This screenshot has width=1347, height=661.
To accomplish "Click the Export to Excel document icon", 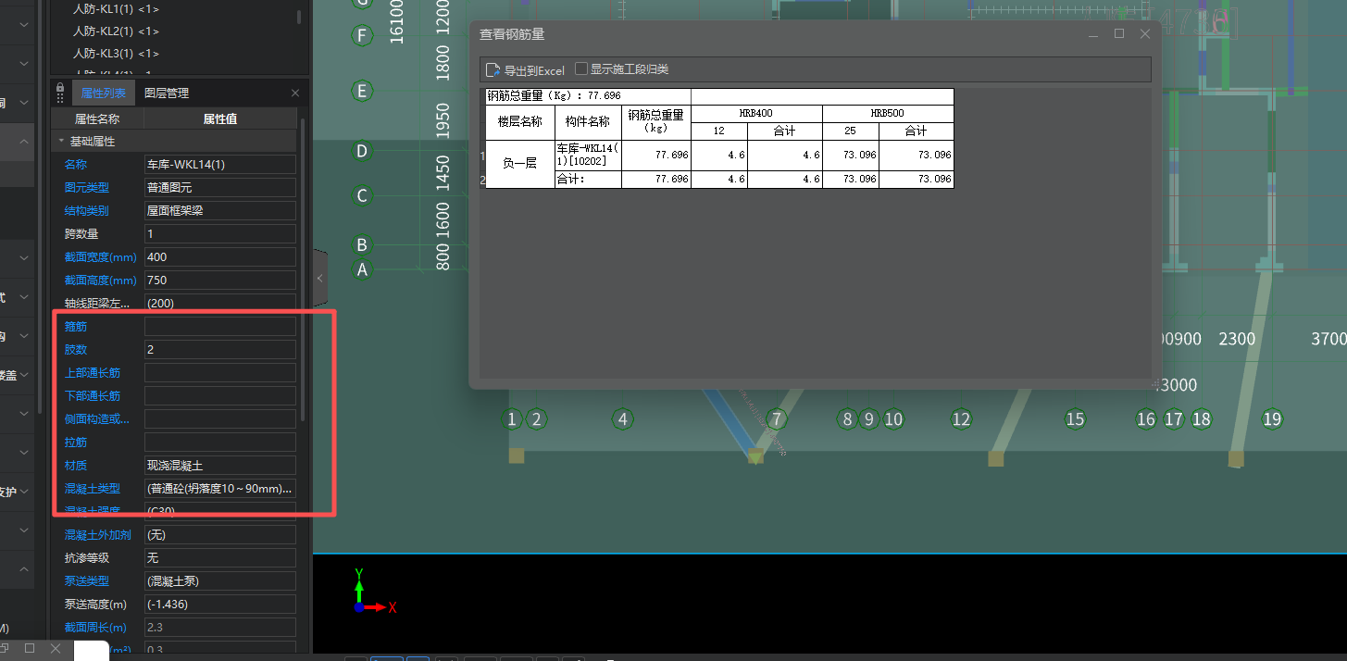I will [492, 69].
